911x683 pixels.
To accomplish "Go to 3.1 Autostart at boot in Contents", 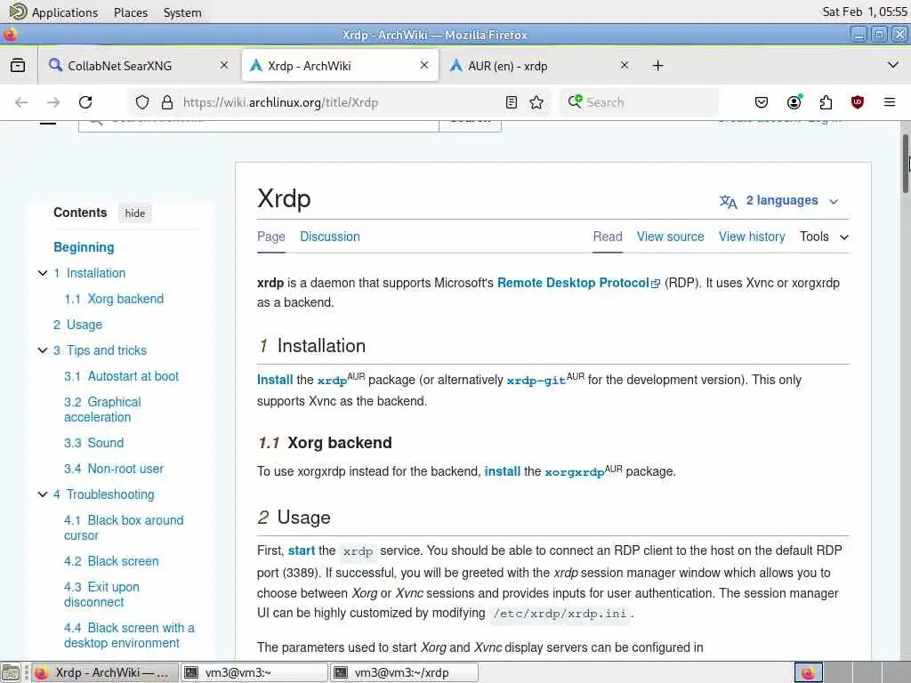I will click(121, 376).
